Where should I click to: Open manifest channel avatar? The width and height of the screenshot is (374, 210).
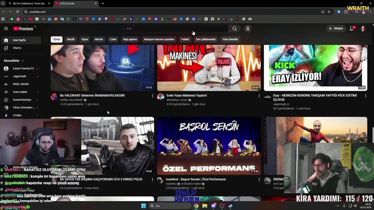160,180
